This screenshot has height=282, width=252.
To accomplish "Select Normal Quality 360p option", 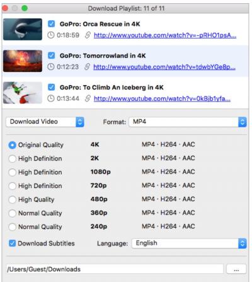I will 12,213.
